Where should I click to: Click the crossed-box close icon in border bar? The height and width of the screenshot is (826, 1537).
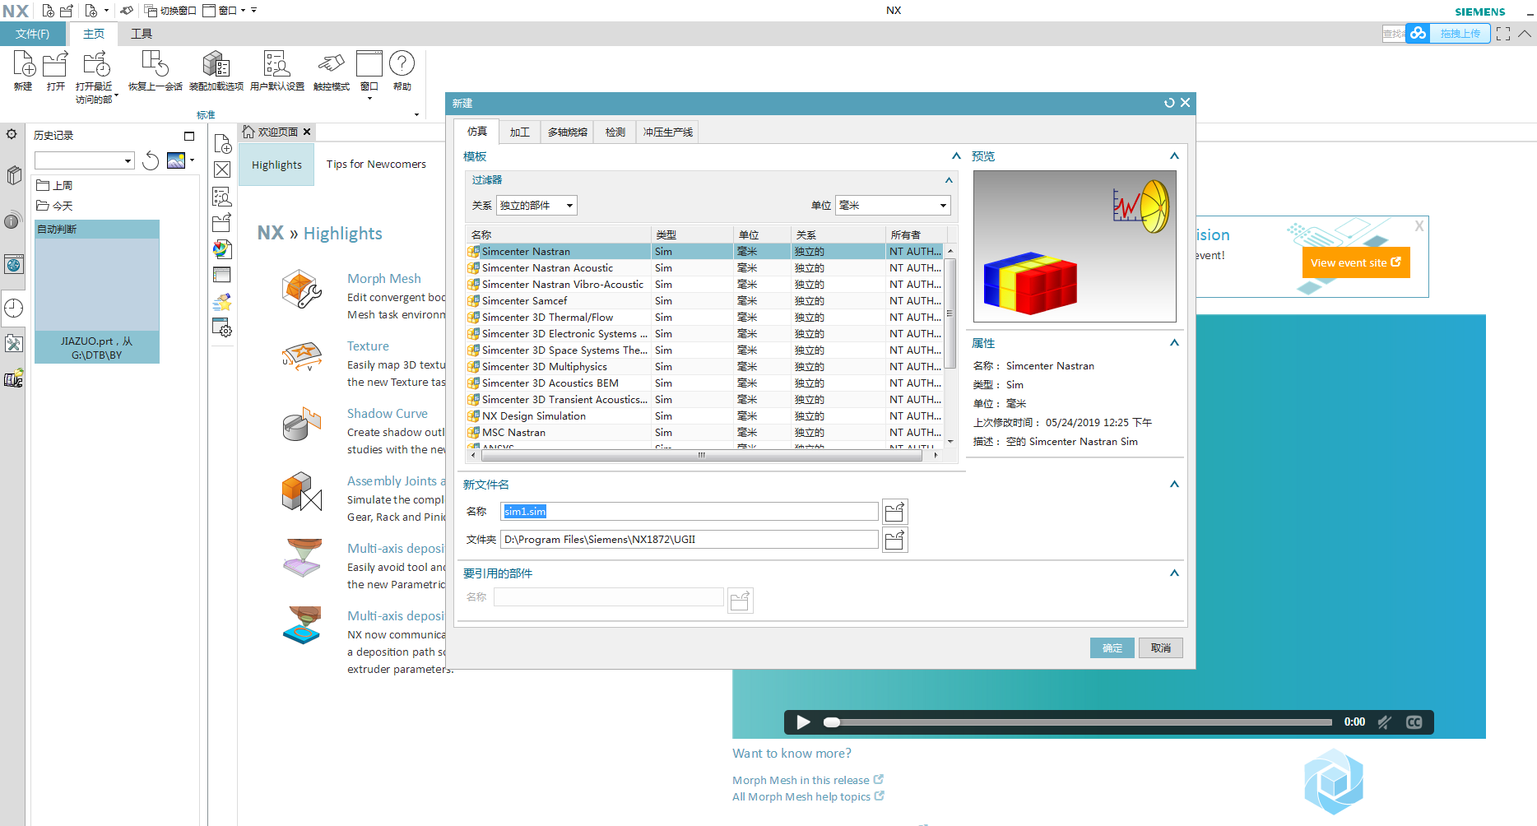coord(222,169)
